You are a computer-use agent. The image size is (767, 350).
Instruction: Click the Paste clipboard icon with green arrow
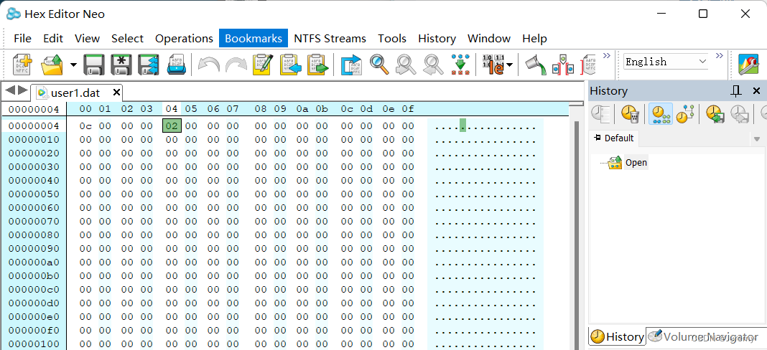pyautogui.click(x=317, y=64)
